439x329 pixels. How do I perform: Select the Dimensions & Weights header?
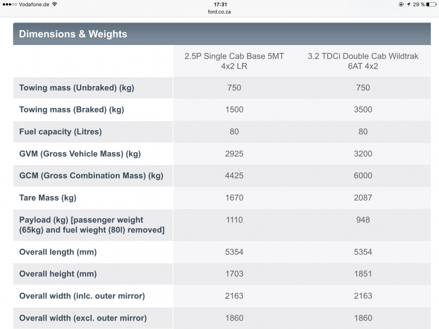tap(73, 34)
